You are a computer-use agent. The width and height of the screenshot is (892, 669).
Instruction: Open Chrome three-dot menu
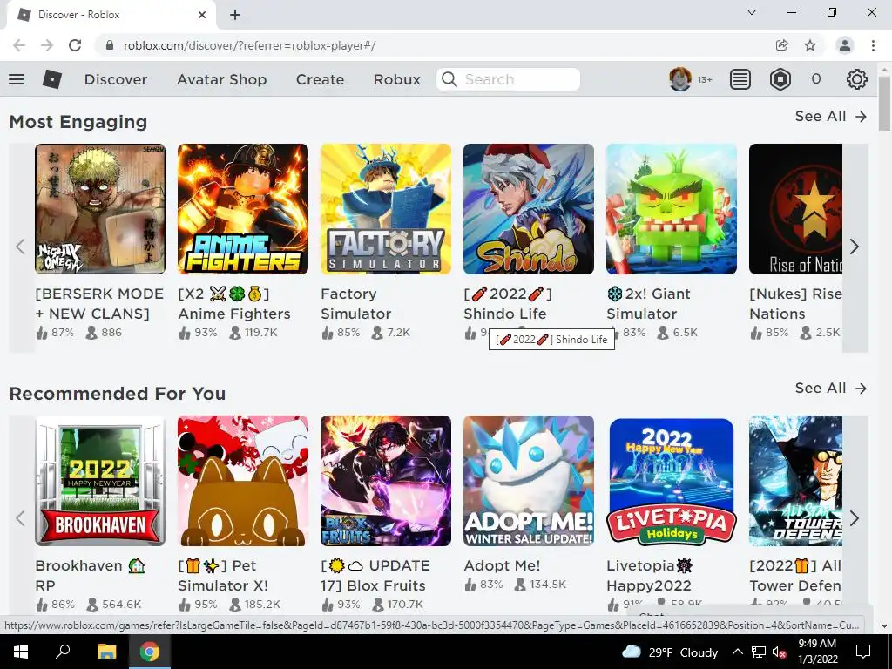873,45
